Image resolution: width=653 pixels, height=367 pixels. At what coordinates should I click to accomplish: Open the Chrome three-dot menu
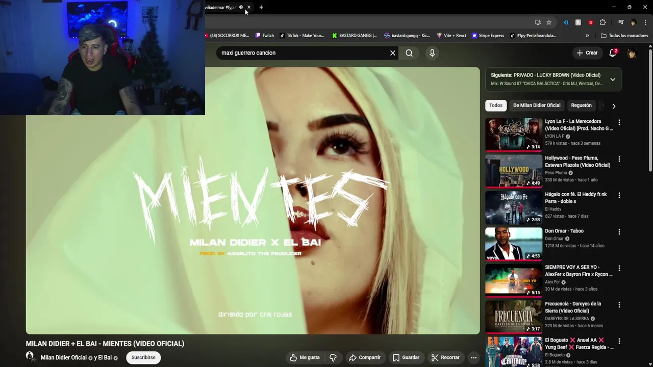point(645,22)
